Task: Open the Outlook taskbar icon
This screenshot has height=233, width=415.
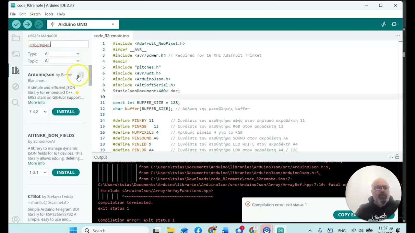Action: point(184,230)
